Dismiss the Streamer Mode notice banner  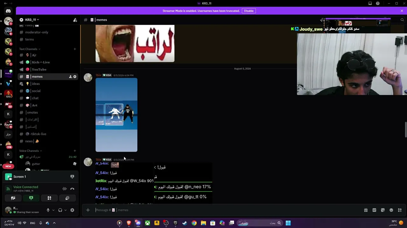[x=402, y=11]
